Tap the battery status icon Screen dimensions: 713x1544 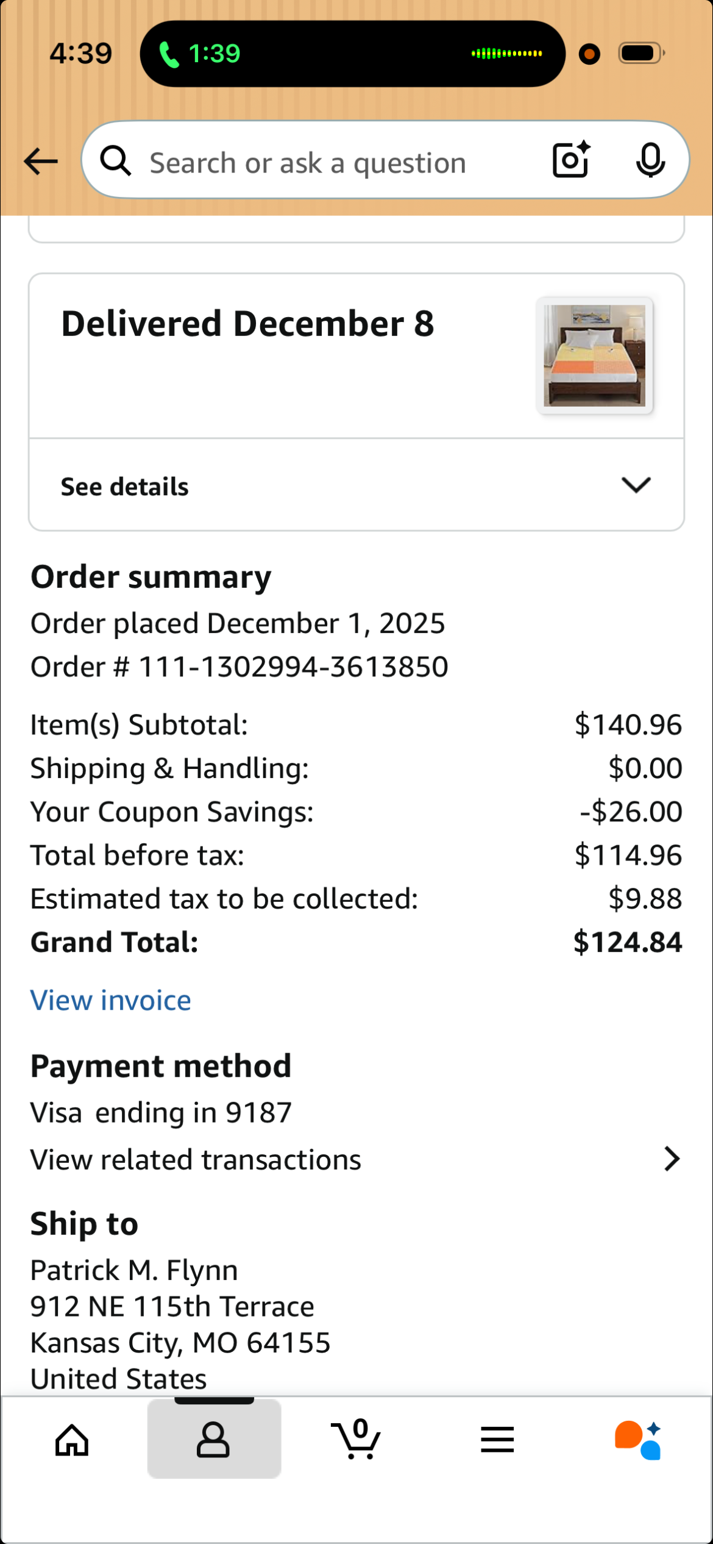point(641,54)
